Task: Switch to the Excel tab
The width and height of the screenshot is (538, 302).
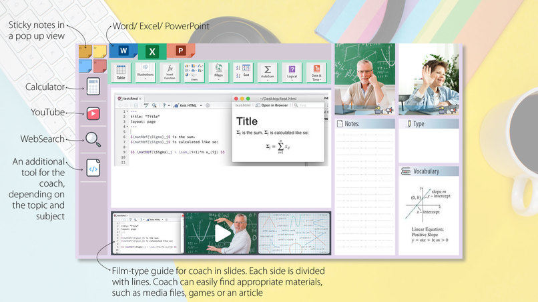Action: pyautogui.click(x=152, y=52)
